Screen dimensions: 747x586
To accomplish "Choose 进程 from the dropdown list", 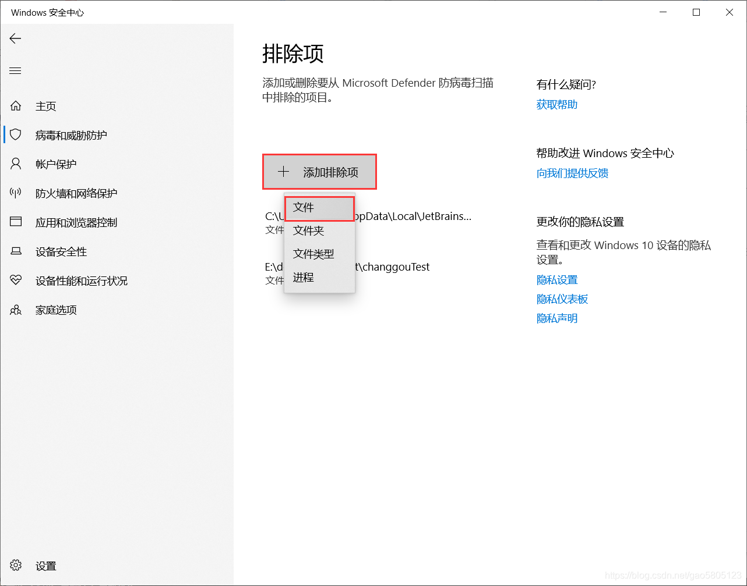I will [304, 276].
